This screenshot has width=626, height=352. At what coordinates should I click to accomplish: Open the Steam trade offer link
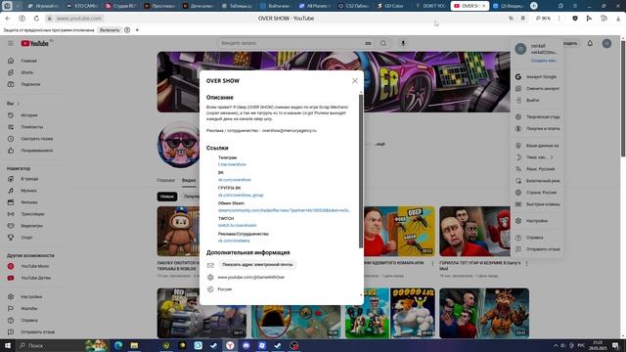(x=285, y=210)
